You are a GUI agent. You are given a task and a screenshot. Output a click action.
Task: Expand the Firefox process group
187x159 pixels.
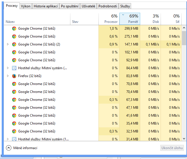[8, 76]
